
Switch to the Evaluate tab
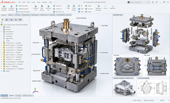tap(52, 15)
